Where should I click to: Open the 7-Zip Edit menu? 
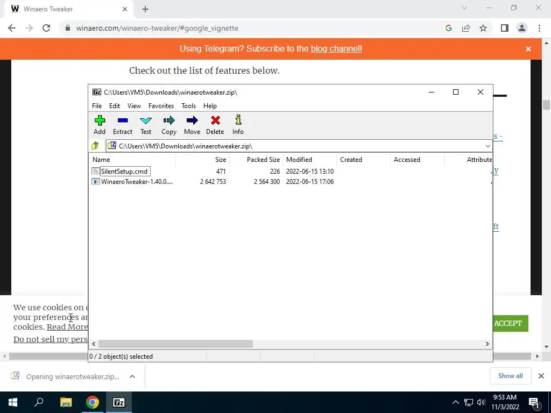(x=115, y=106)
